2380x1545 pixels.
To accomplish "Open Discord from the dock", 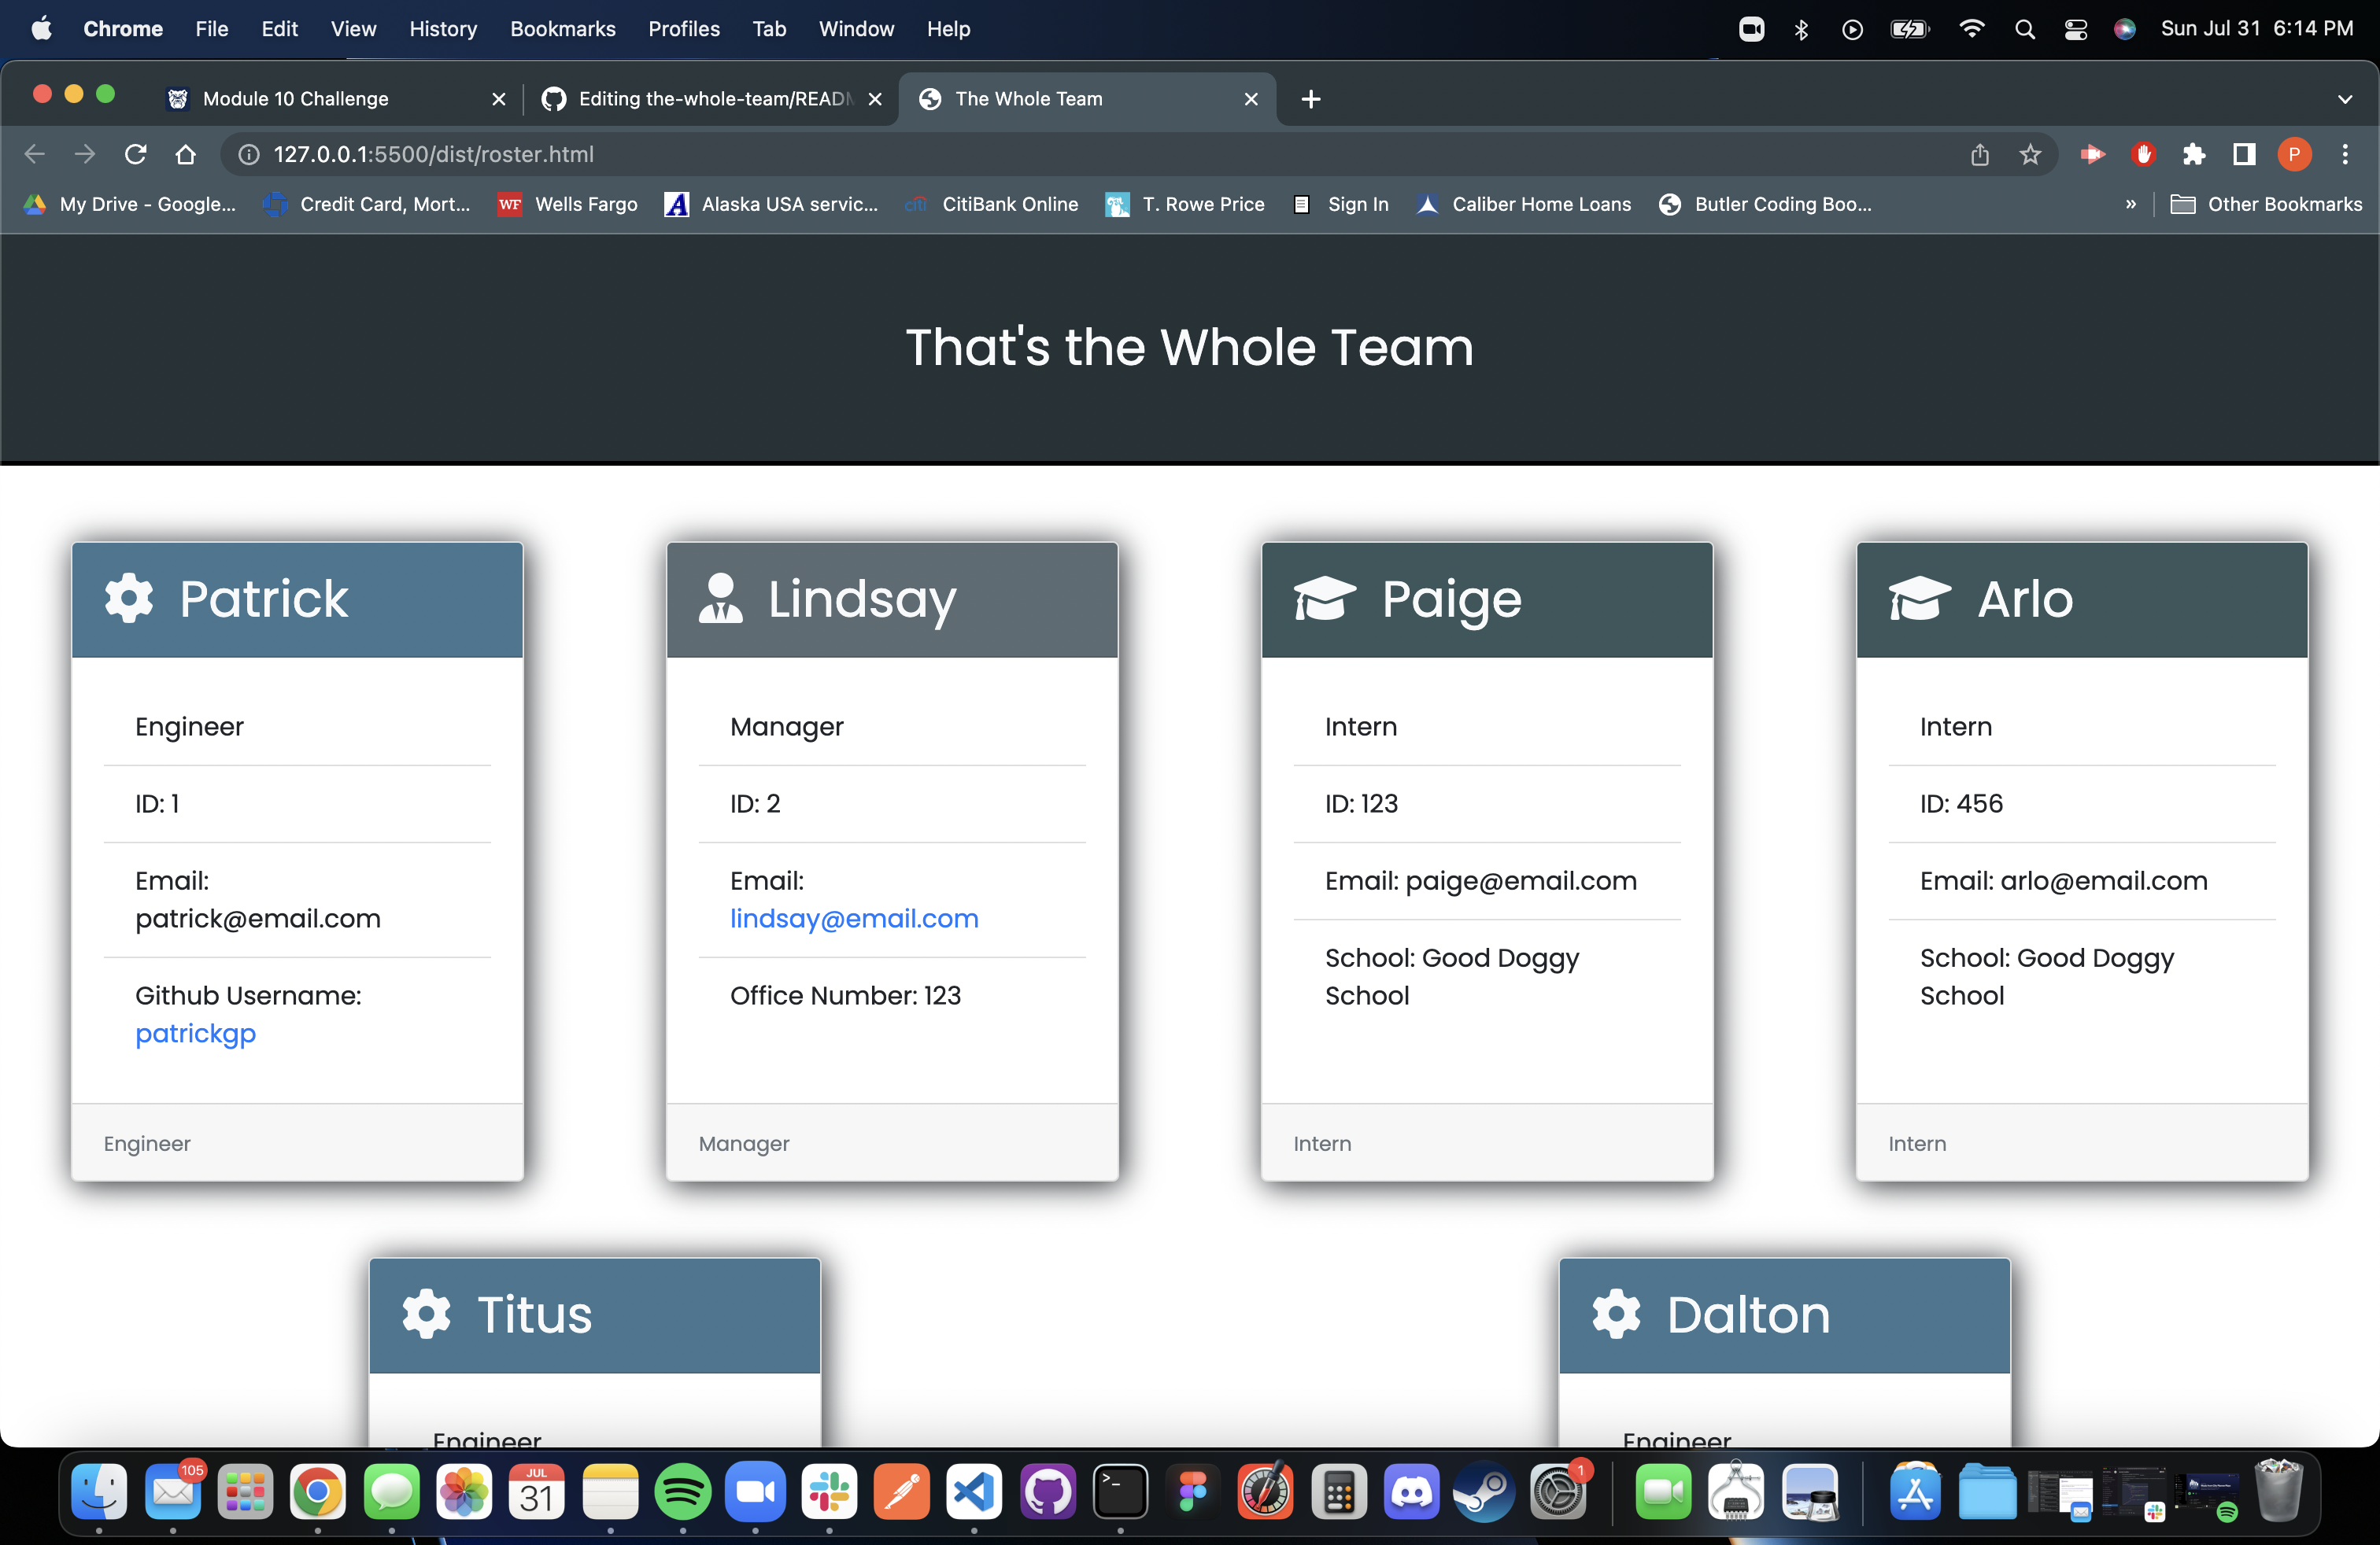I will (x=1411, y=1492).
